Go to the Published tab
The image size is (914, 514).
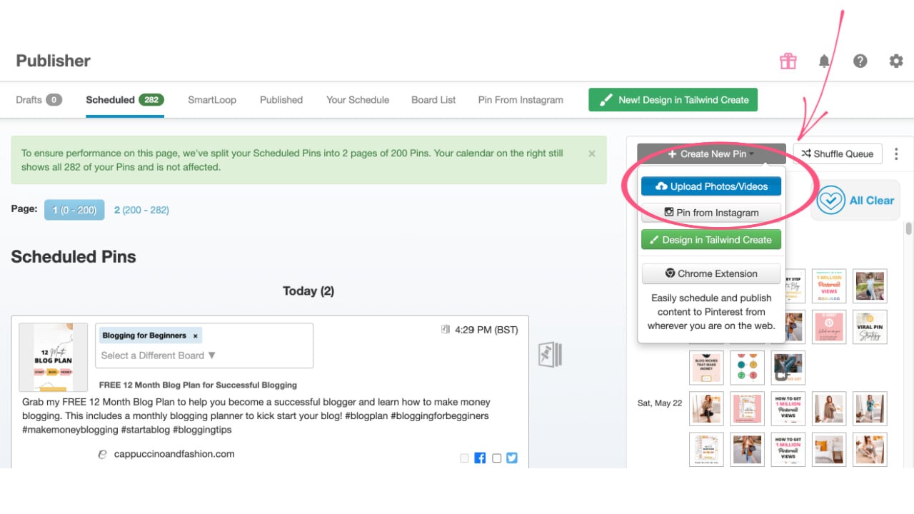pyautogui.click(x=281, y=100)
